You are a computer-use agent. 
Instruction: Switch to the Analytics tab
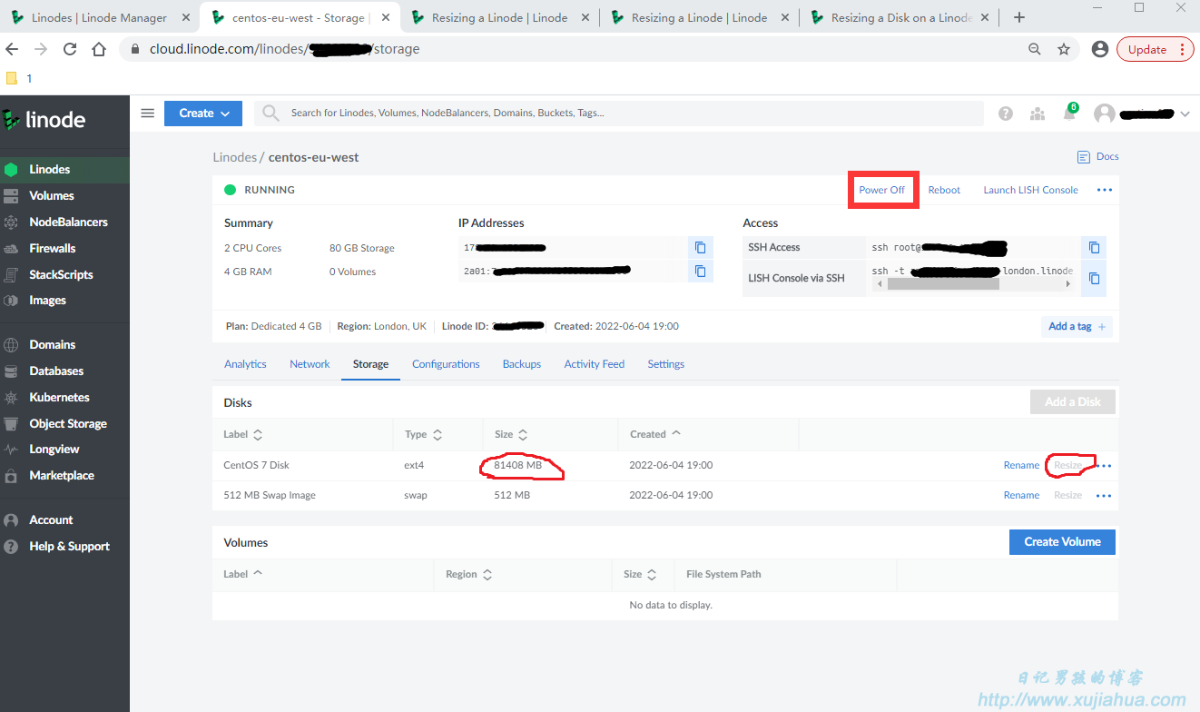[245, 364]
